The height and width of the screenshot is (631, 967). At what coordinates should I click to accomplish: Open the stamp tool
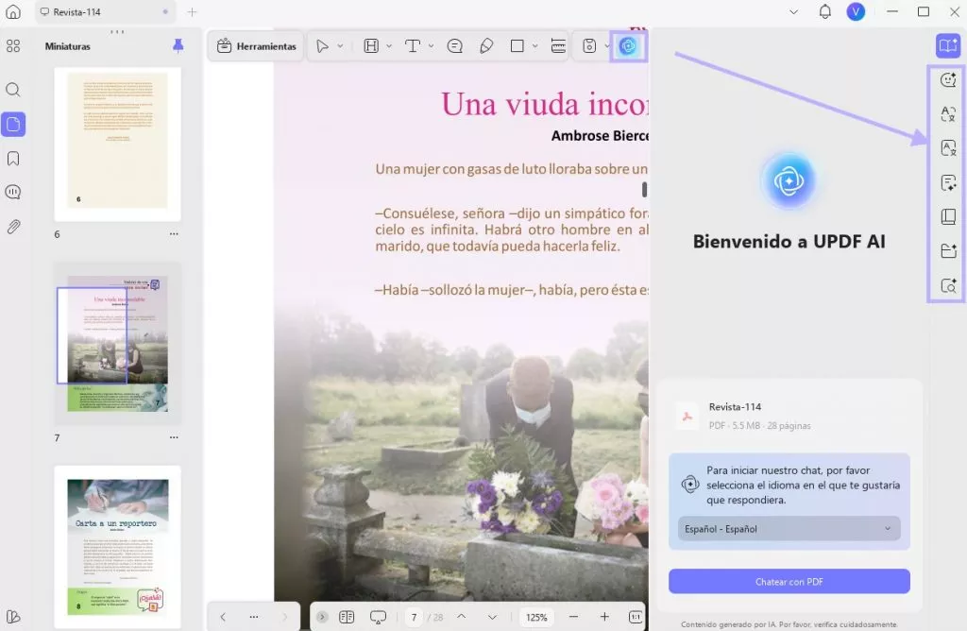[x=589, y=46]
